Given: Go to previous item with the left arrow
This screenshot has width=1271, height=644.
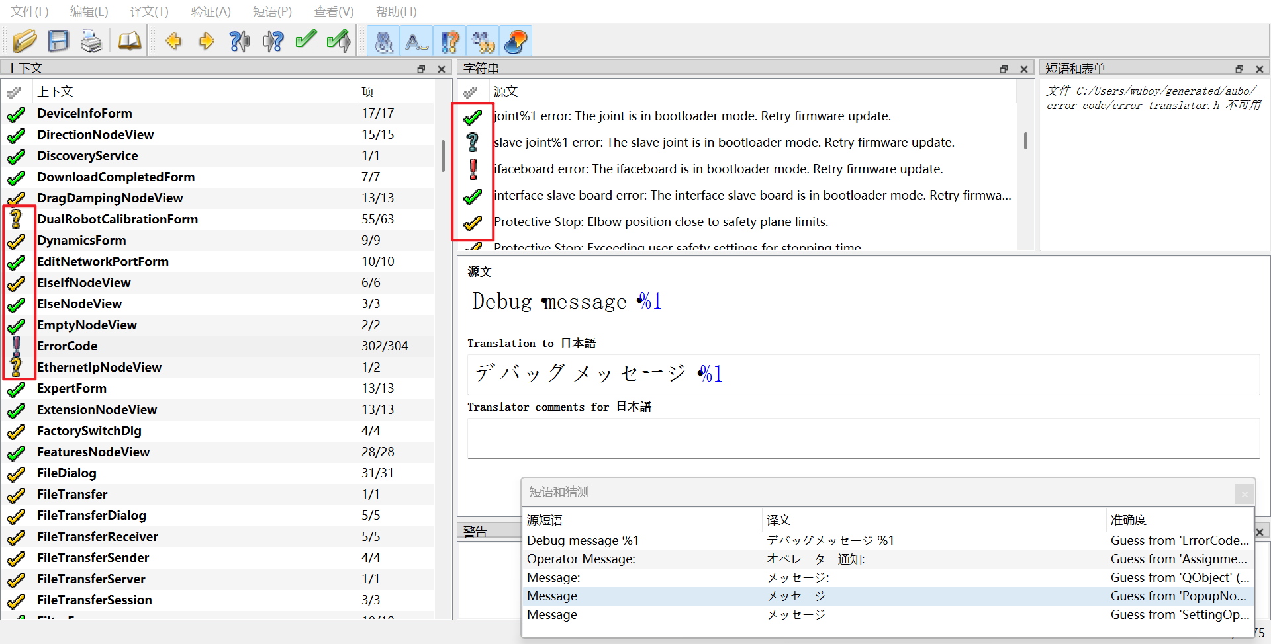Looking at the screenshot, I should [x=173, y=42].
